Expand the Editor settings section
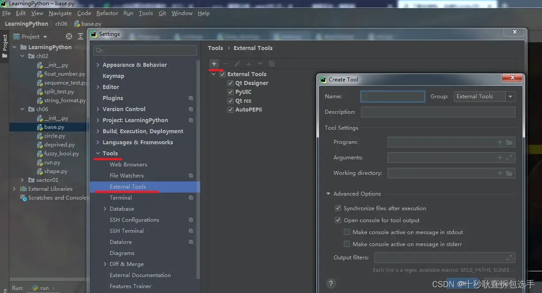542x293 pixels. [98, 87]
